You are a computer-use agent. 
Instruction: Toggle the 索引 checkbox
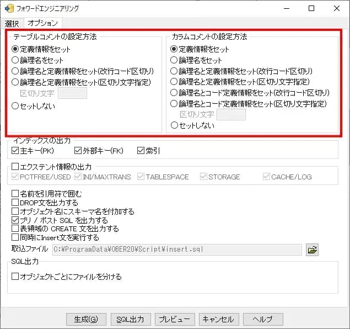(x=141, y=151)
